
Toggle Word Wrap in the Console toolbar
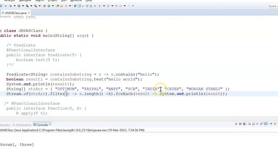coord(258,124)
